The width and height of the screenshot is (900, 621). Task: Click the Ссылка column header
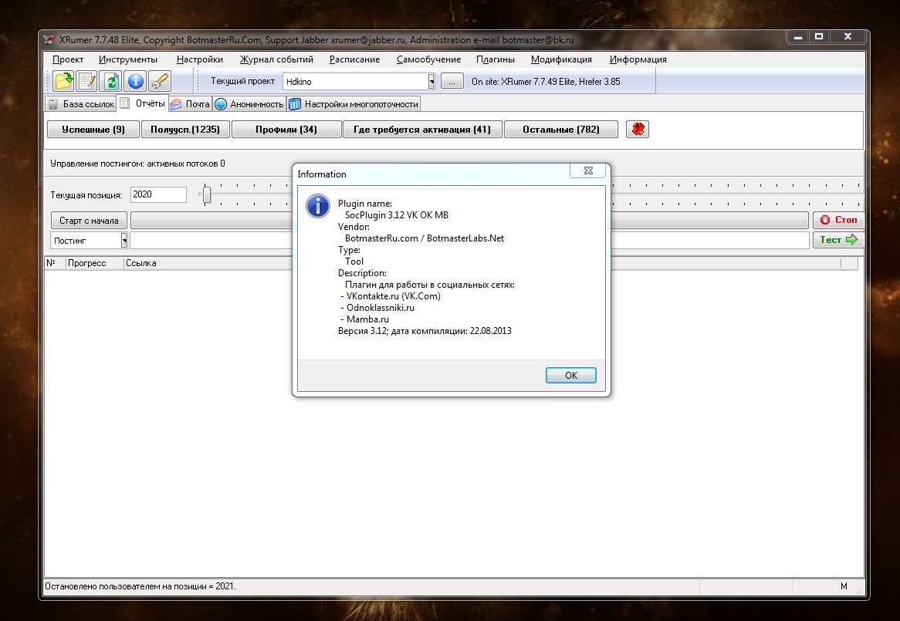[482, 262]
